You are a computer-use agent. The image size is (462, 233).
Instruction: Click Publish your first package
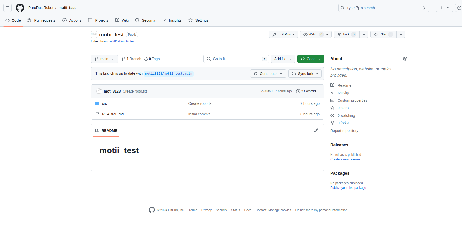348,188
